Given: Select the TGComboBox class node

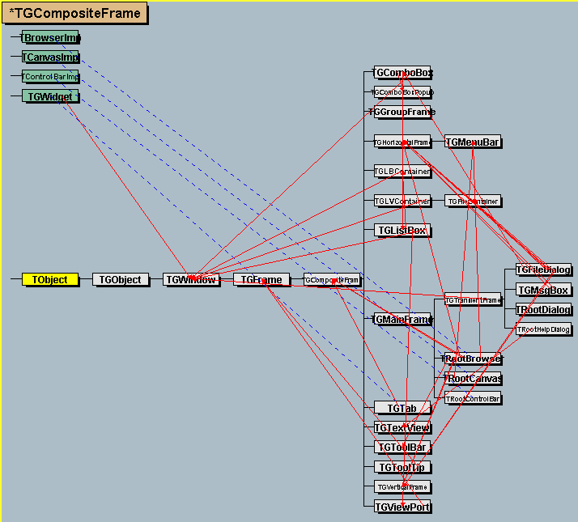Looking at the screenshot, I should pyautogui.click(x=402, y=73).
